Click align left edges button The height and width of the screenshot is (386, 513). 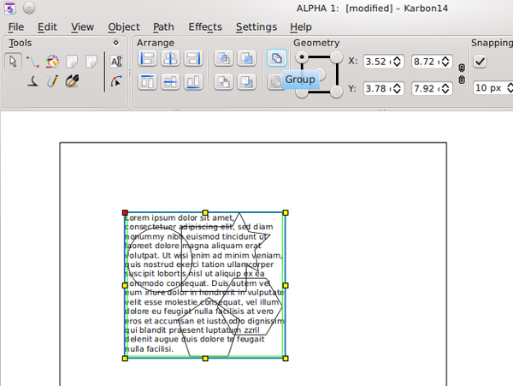pyautogui.click(x=147, y=60)
